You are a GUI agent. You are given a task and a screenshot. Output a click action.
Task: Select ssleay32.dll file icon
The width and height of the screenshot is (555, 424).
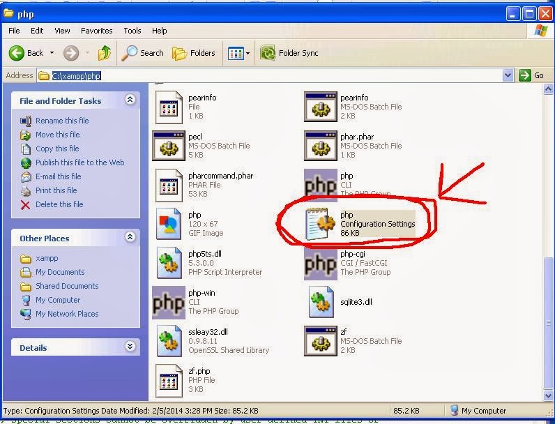click(169, 341)
